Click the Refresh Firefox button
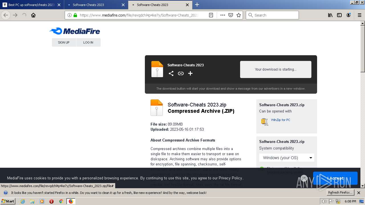 pyautogui.click(x=340, y=192)
